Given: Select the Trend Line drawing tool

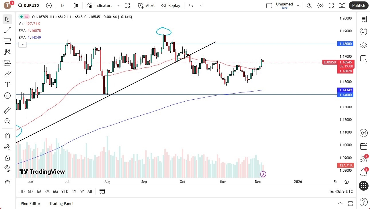Looking at the screenshot, I should pos(7,30).
